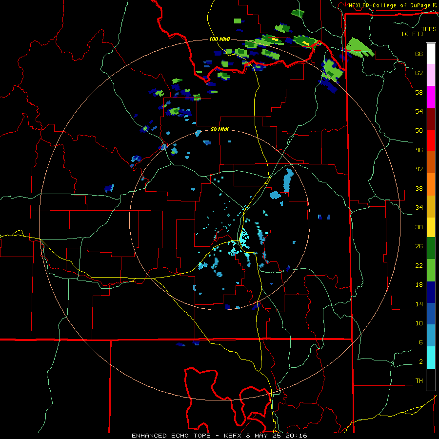Click legend value 18

click(419, 285)
